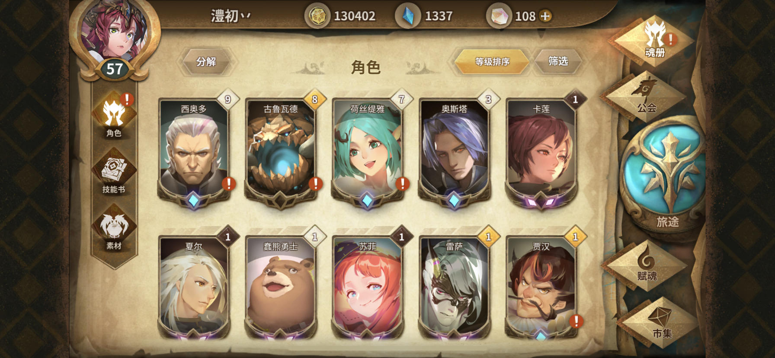This screenshot has width=775, height=358.
Task: Select the 蠢熊勇士 bear character card
Action: [281, 288]
